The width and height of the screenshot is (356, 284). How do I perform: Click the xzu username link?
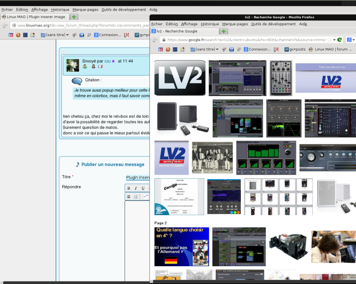pos(107,60)
